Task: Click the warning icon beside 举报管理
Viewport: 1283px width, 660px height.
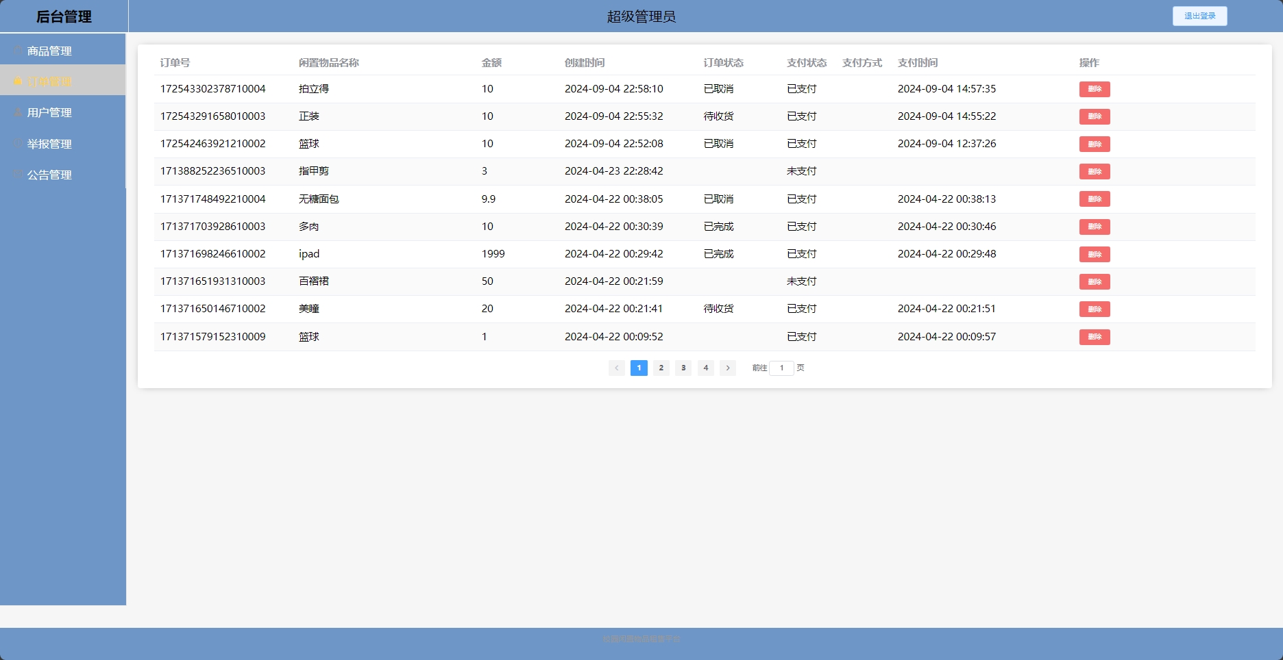Action: pyautogui.click(x=18, y=144)
